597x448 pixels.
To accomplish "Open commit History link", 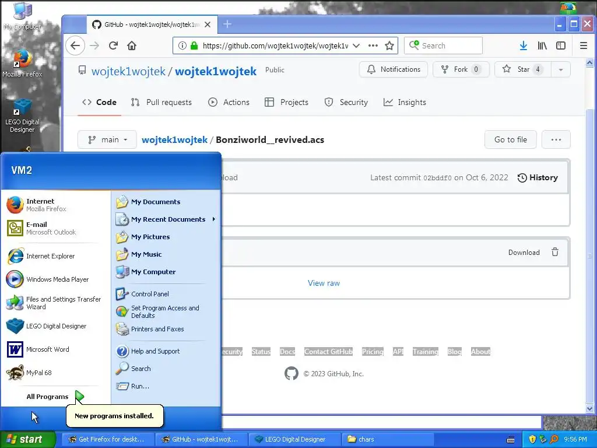I will tap(538, 177).
